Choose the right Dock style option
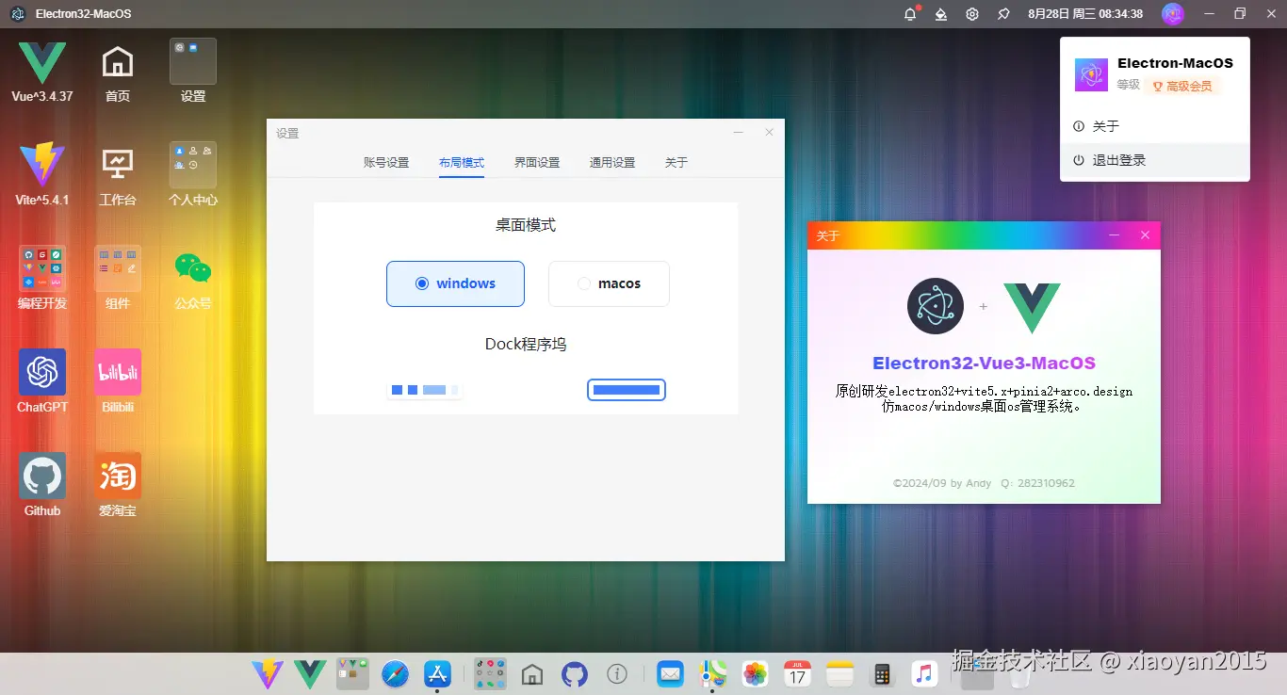Screen dimensions: 1287x695 [627, 388]
